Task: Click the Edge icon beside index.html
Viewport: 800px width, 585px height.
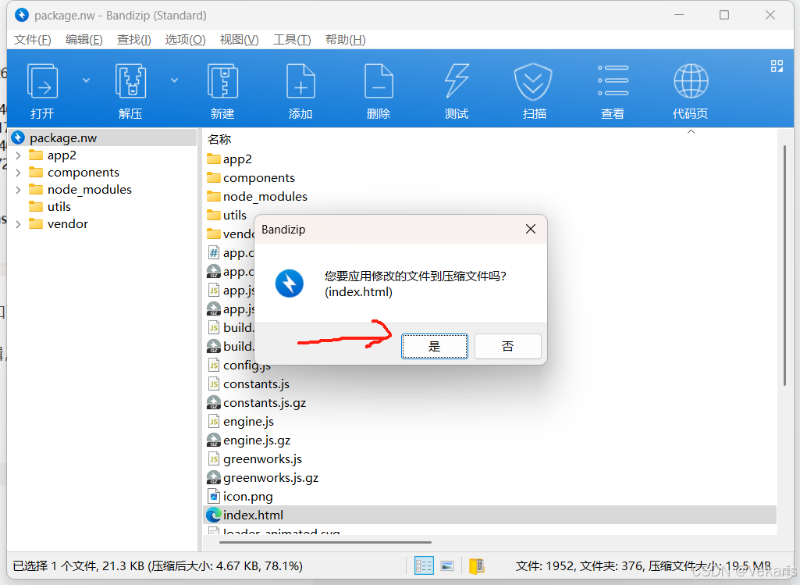Action: (214, 515)
